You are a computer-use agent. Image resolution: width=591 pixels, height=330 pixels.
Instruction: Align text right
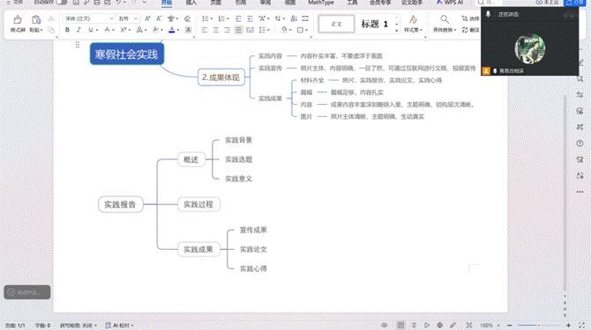tap(227, 30)
